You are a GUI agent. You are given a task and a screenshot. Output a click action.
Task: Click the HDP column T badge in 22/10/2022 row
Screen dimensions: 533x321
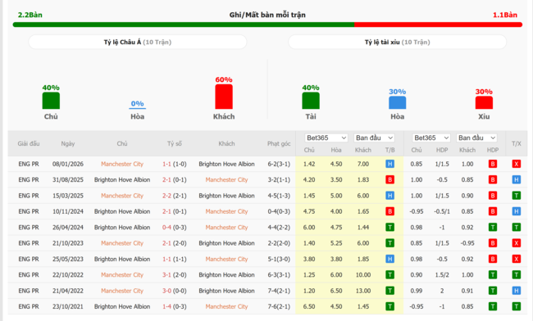tap(493, 275)
